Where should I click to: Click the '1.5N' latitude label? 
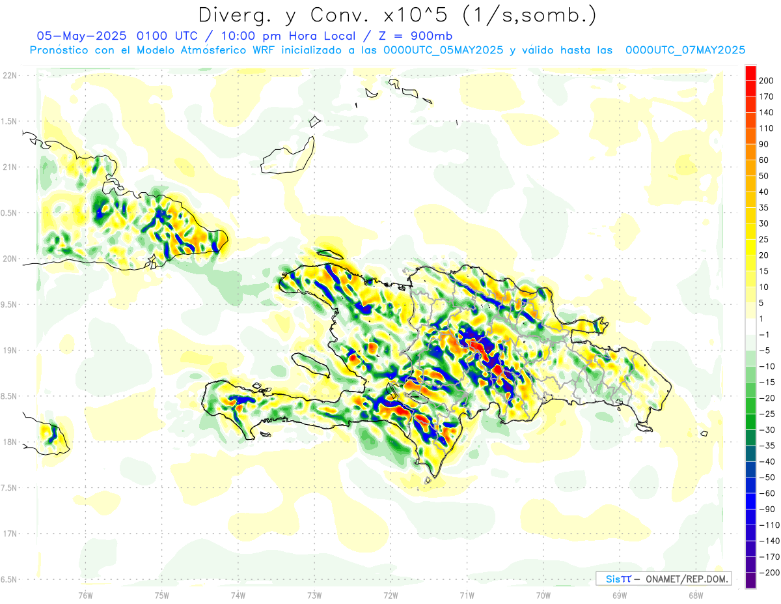click(x=10, y=121)
